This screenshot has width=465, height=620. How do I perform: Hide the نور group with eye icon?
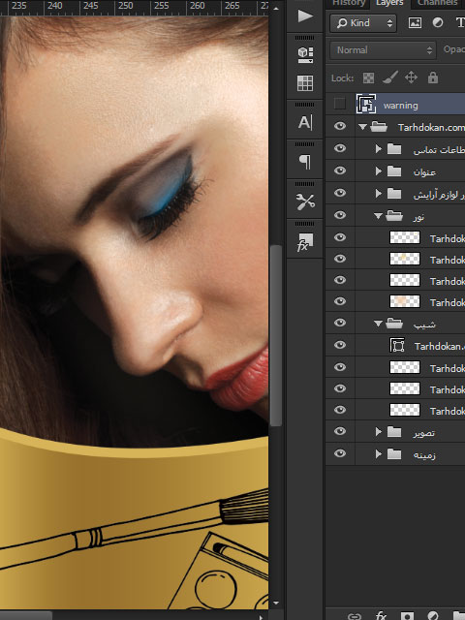[x=340, y=215]
